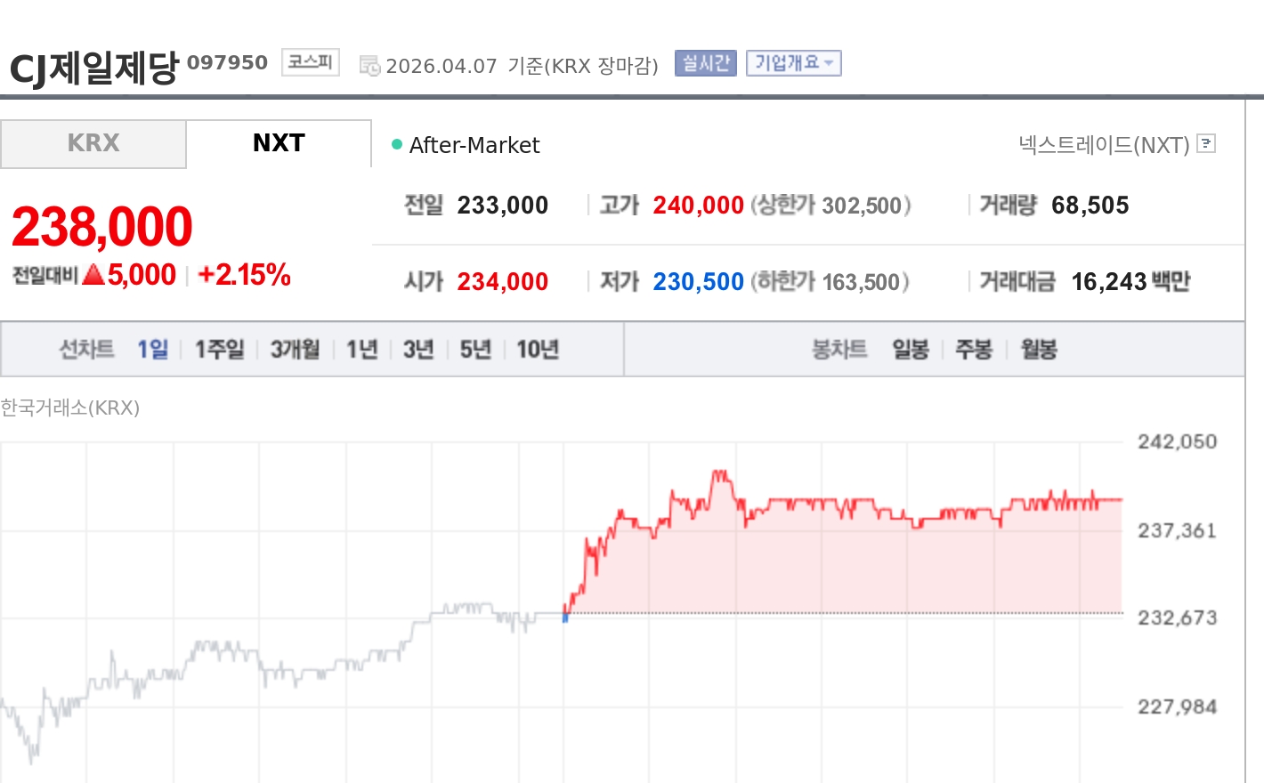1264x783 pixels.
Task: Open the 기업개요 dropdown
Action: [793, 63]
